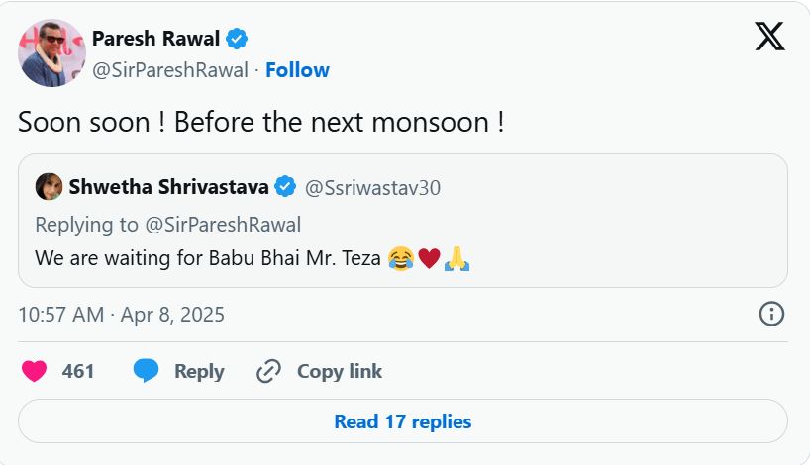Open the Shwetha Shrivastava display name
The image size is (810, 465).
[x=168, y=186]
